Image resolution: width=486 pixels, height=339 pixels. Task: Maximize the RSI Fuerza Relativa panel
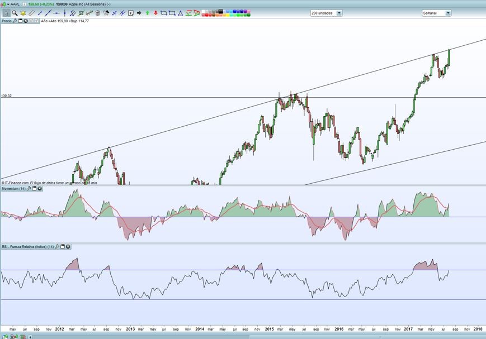pos(63,247)
